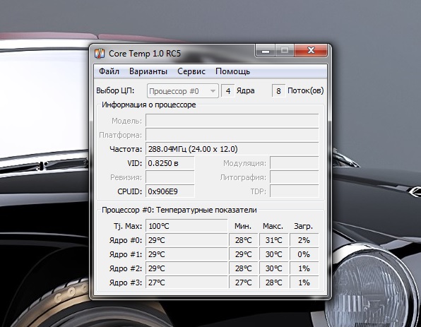
Task: Click Ядро #0 current temperature 29°C
Action: (186, 240)
